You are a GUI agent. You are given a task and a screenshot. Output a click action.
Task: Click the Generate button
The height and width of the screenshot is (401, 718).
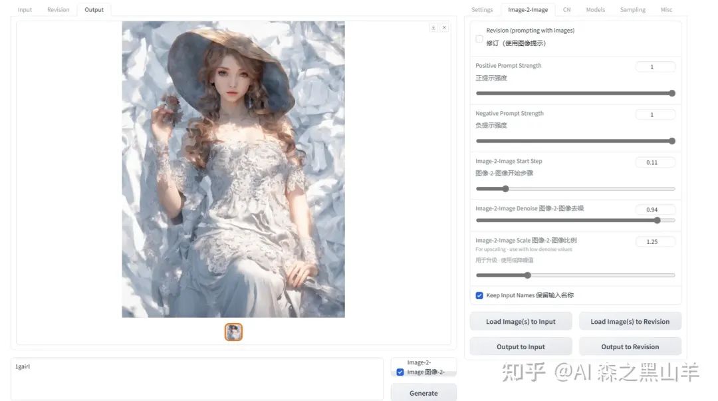pos(423,393)
